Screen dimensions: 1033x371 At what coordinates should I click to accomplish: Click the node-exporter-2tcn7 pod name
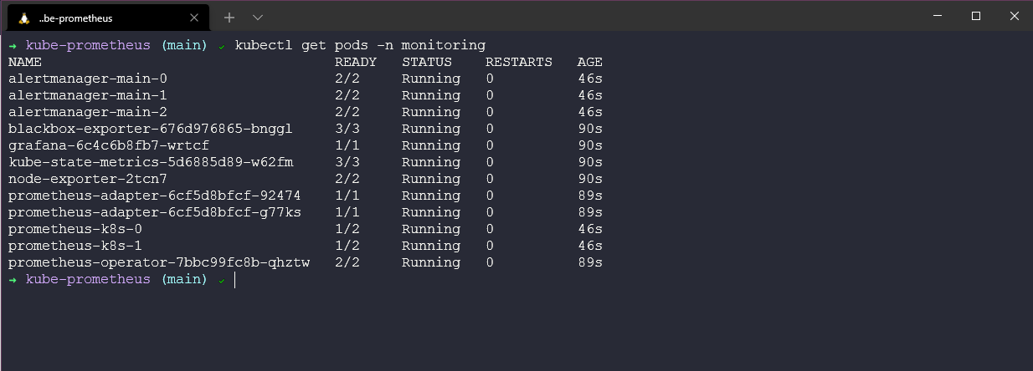click(x=88, y=179)
